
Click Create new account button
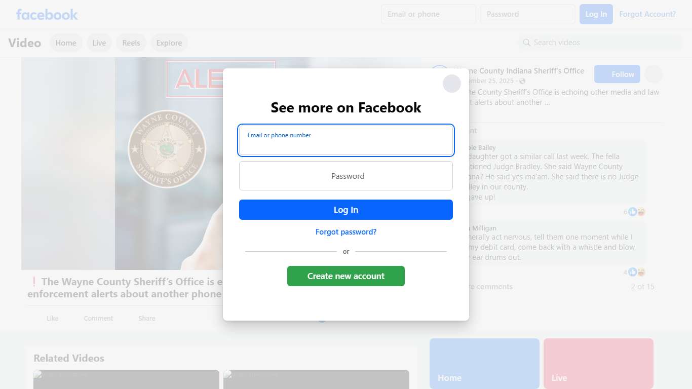346,276
